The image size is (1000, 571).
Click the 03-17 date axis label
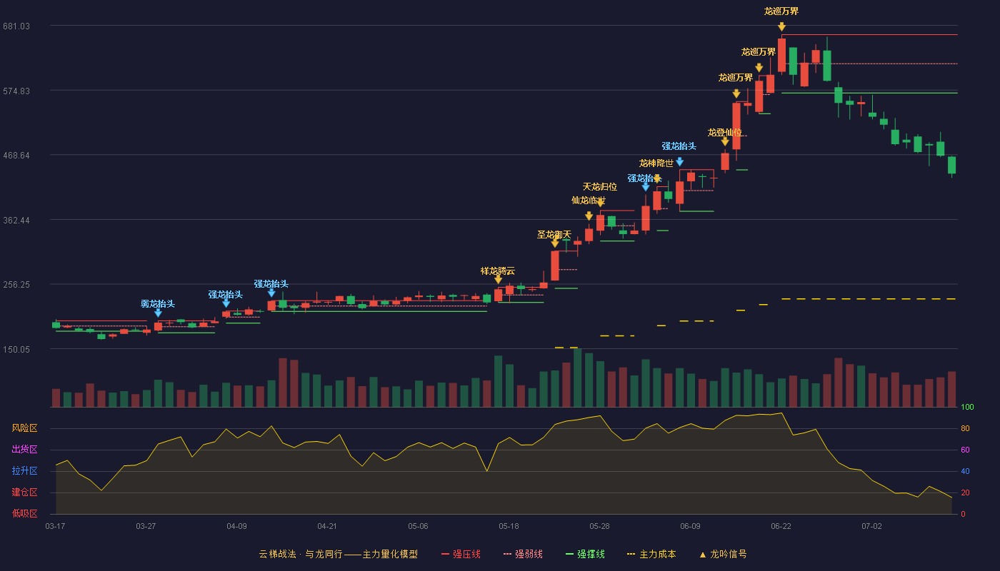click(55, 526)
